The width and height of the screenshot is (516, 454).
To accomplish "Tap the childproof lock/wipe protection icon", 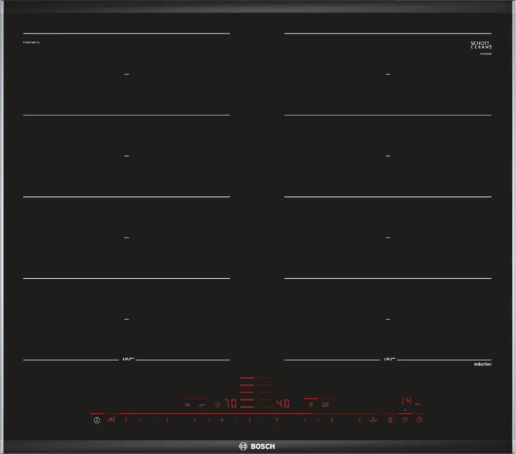I will (112, 420).
